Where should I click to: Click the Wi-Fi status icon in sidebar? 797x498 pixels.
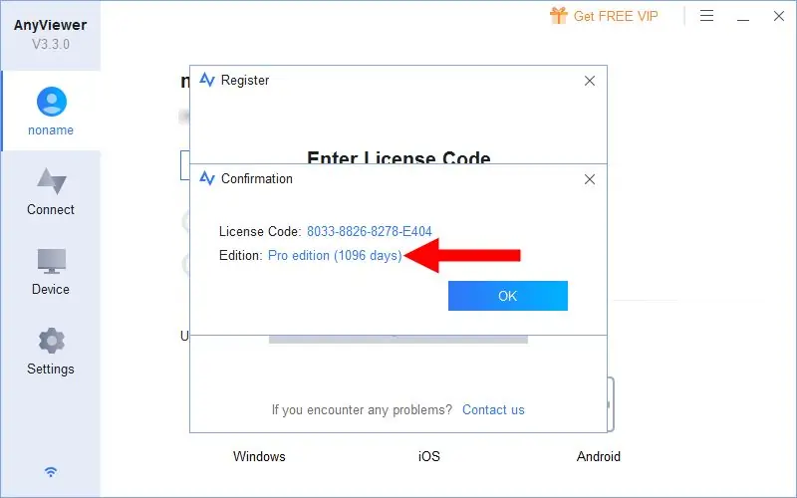point(51,472)
